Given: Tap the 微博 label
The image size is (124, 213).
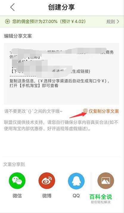Looking at the screenshot, I should (x=47, y=196).
